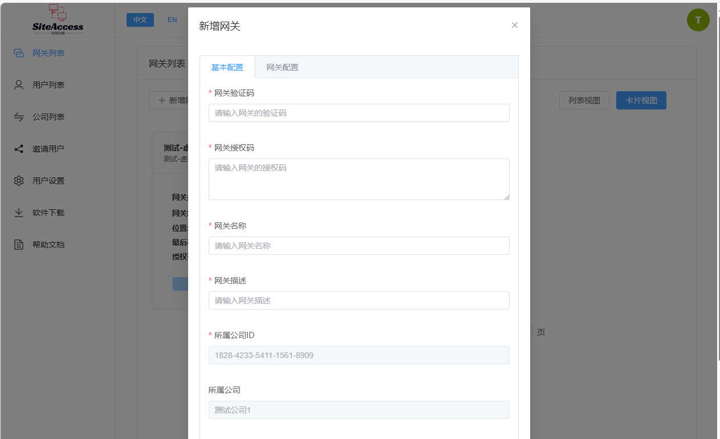Click the 网关验证码 input field
Image resolution: width=720 pixels, height=439 pixels.
point(359,113)
